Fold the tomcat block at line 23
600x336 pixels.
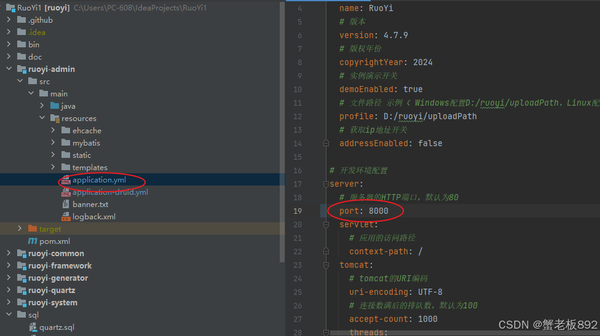click(326, 265)
